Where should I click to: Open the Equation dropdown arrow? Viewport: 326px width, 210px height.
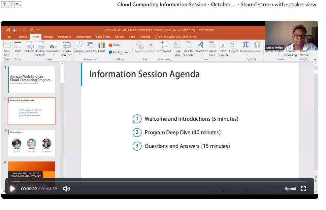pos(246,55)
